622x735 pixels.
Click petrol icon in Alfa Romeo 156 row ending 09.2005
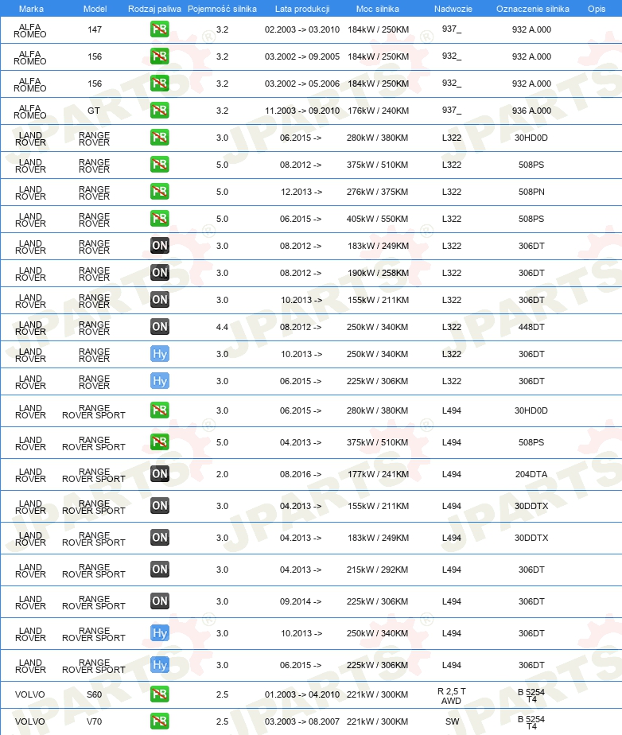tap(159, 56)
